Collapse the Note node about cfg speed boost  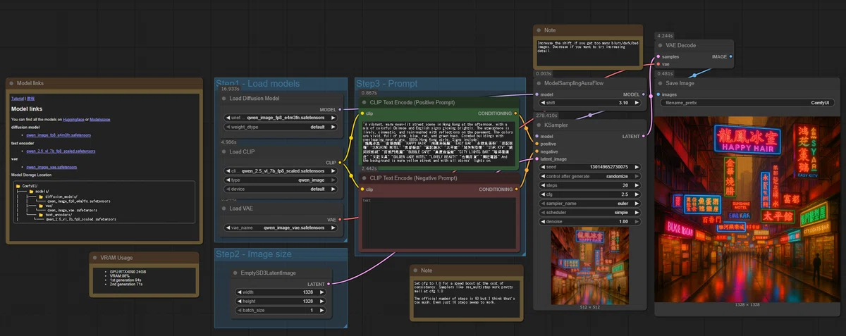tap(415, 270)
